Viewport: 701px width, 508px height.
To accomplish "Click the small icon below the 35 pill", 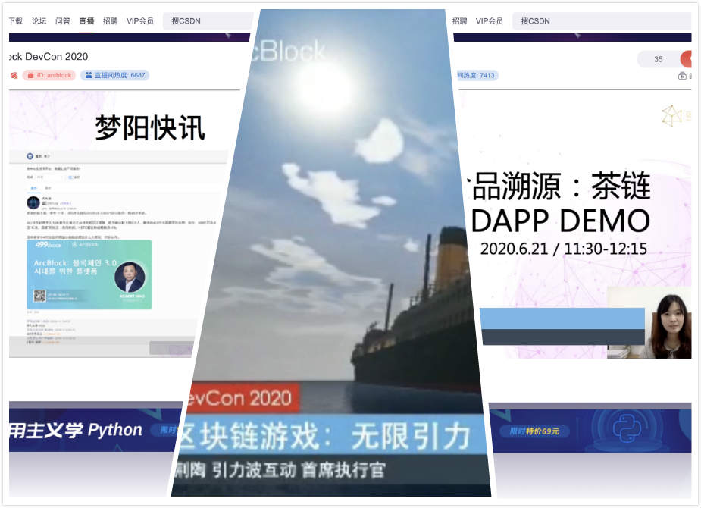I will pyautogui.click(x=683, y=76).
